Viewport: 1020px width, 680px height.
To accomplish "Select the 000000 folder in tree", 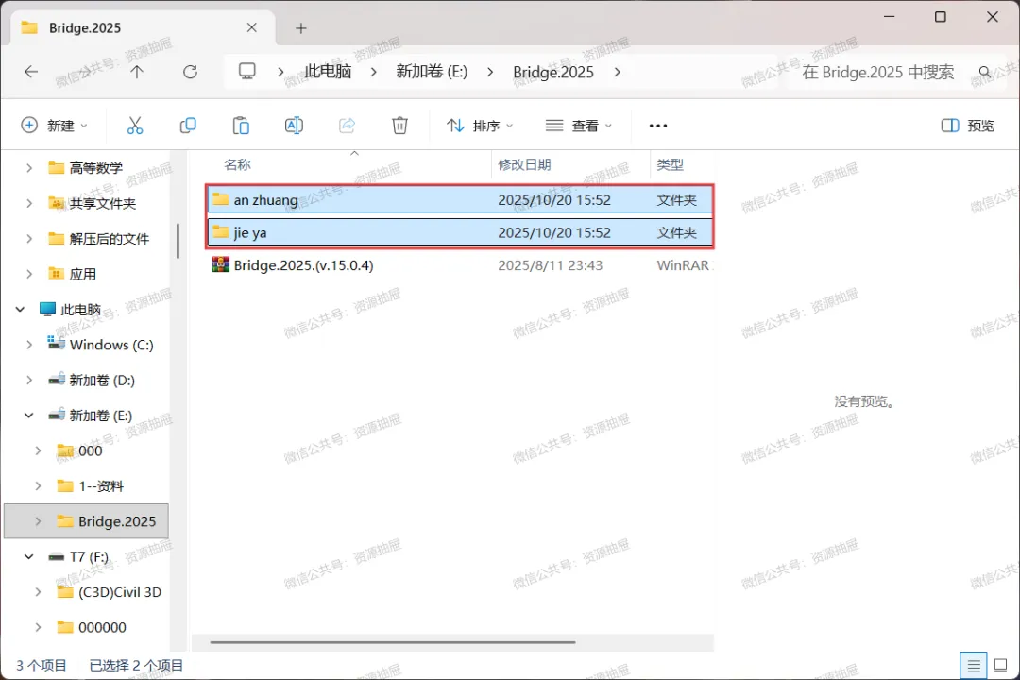I will tap(102, 627).
